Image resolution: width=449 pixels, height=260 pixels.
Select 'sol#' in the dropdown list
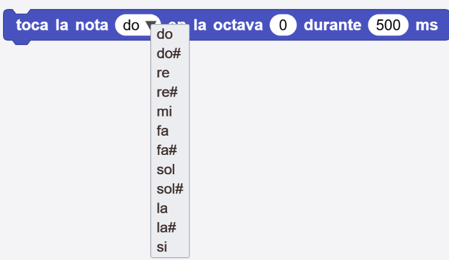(170, 189)
